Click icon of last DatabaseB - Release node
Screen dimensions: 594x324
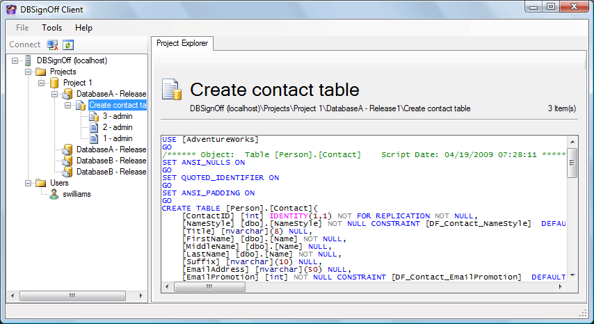(x=67, y=172)
